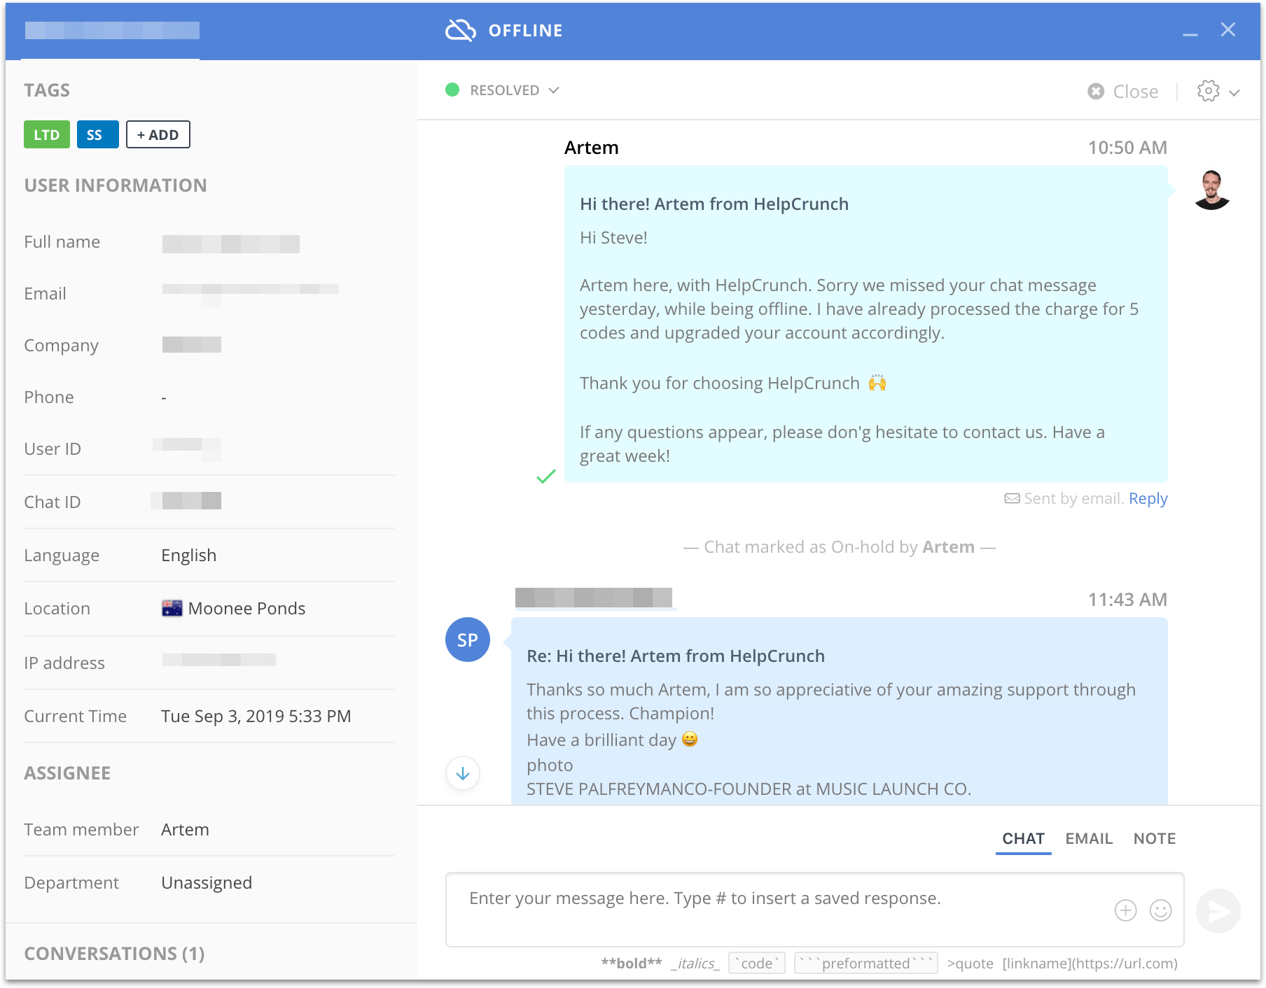1266x988 pixels.
Task: Click the 11:43 AM message timestamp
Action: tap(1127, 600)
